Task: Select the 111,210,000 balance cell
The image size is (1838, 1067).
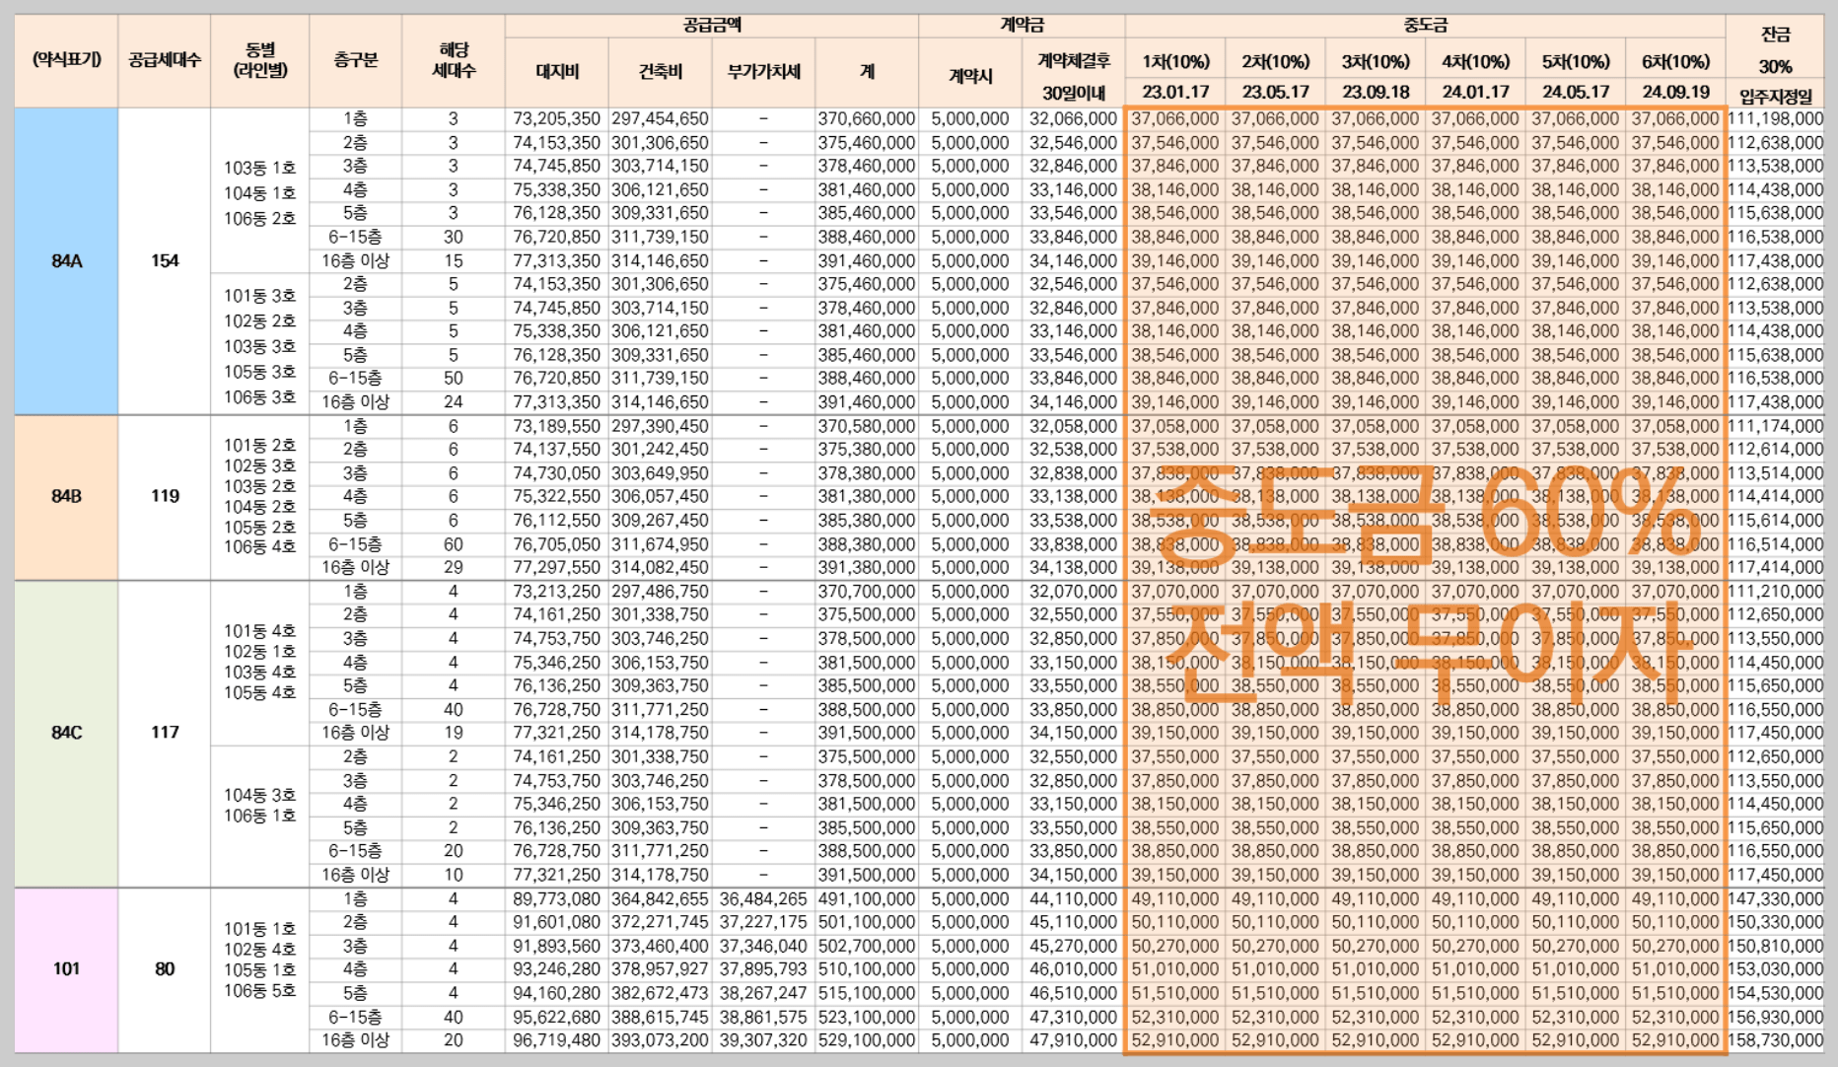Action: [1775, 592]
